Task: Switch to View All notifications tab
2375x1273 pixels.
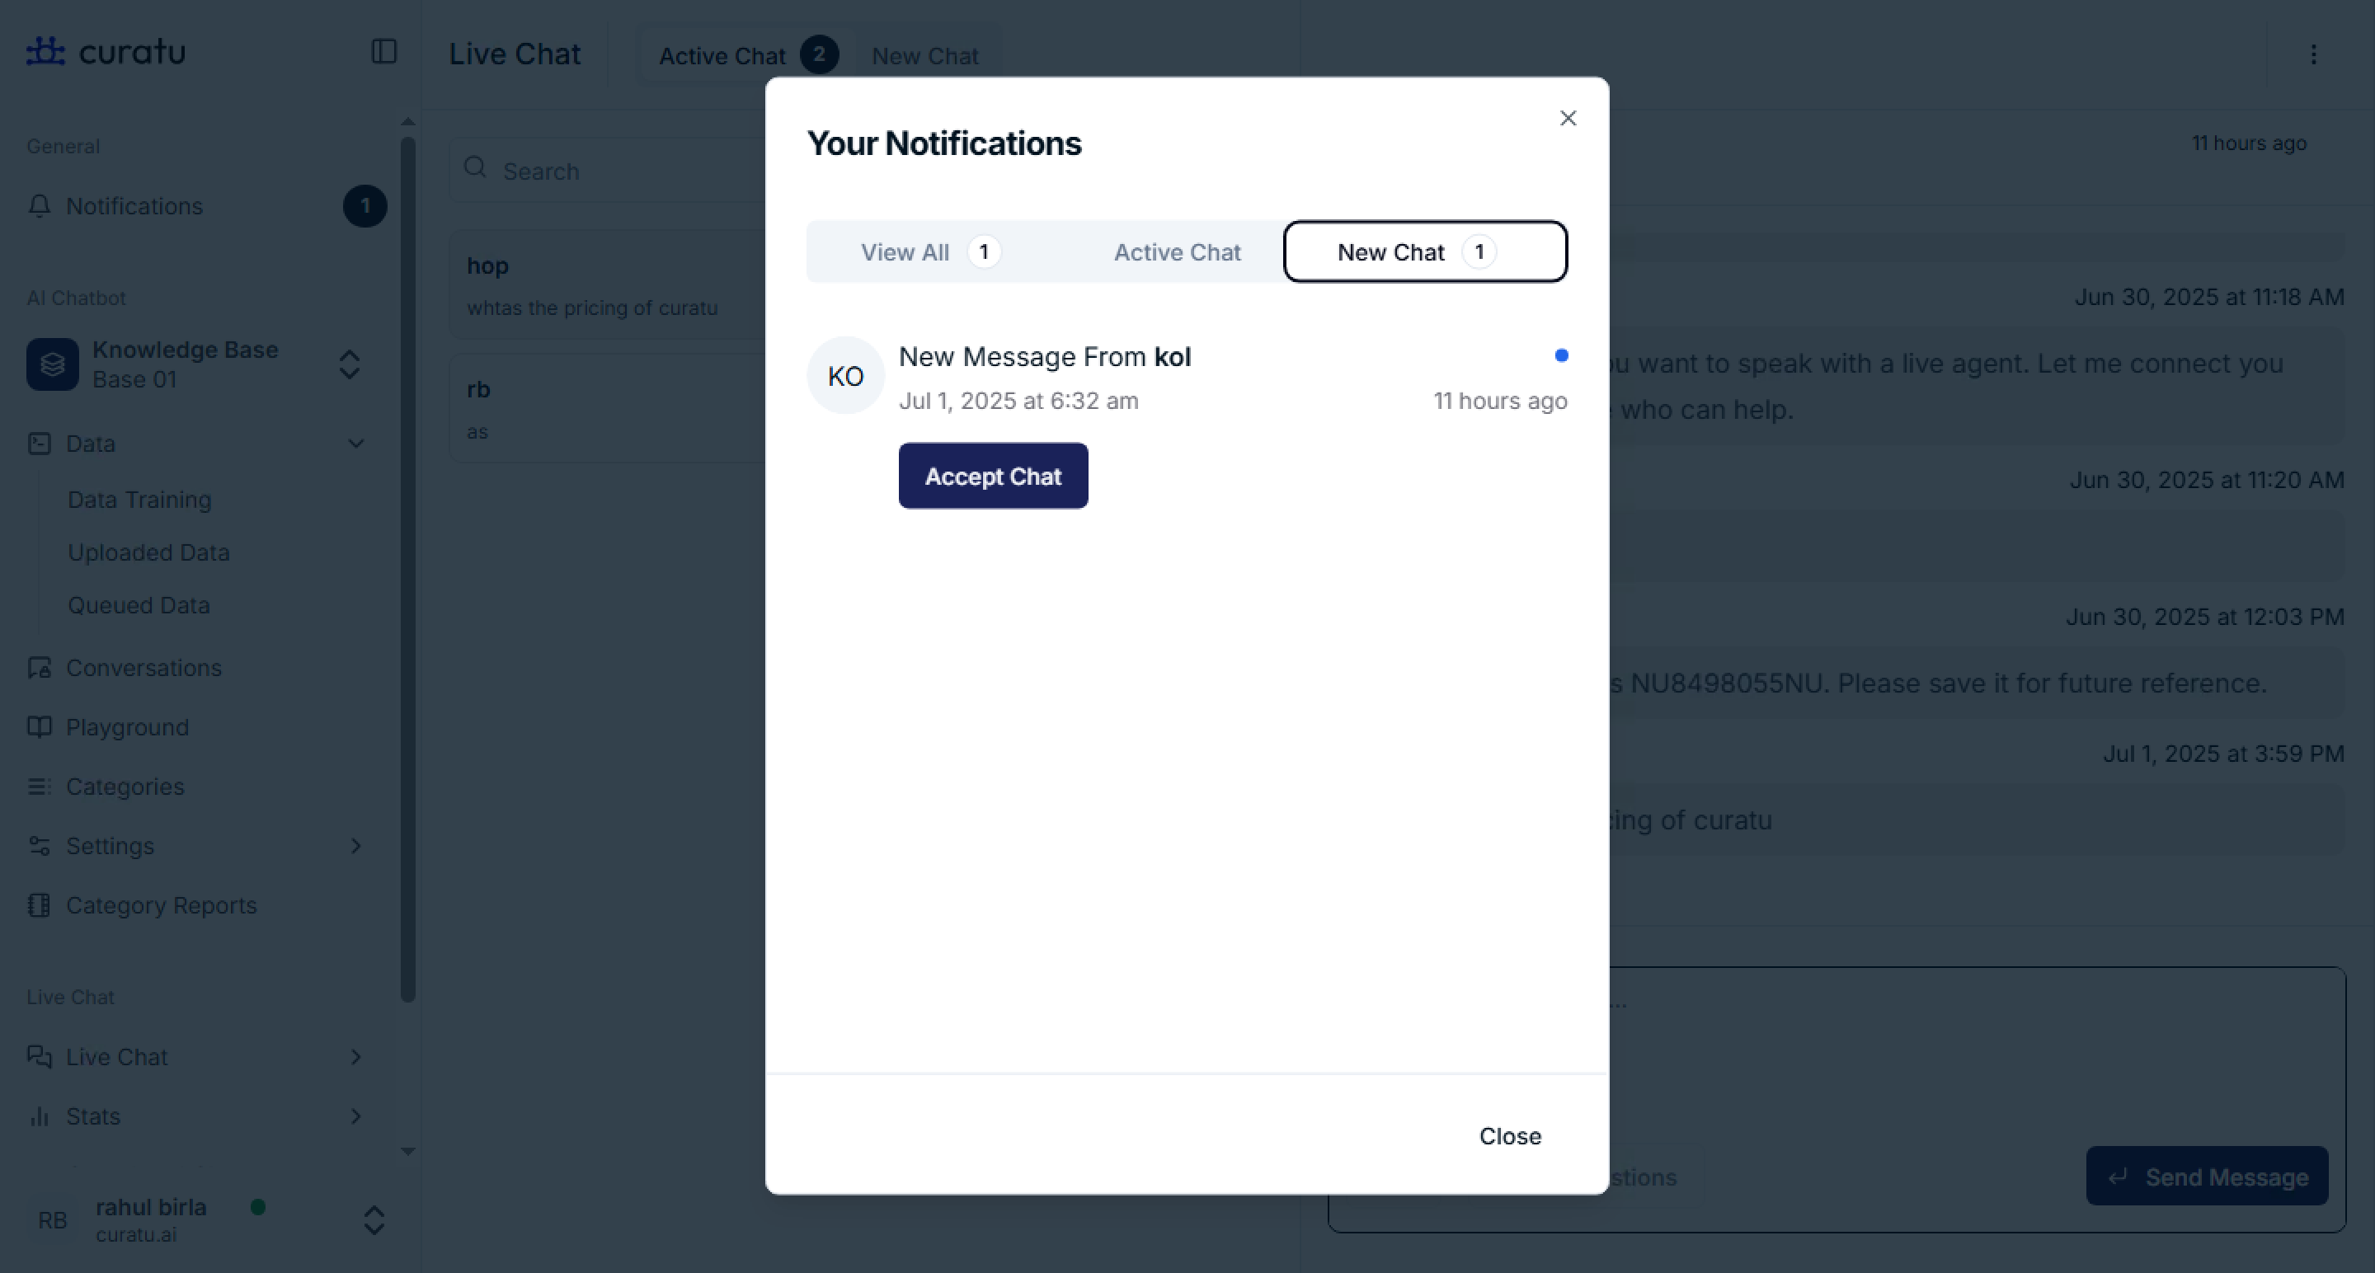Action: (929, 251)
